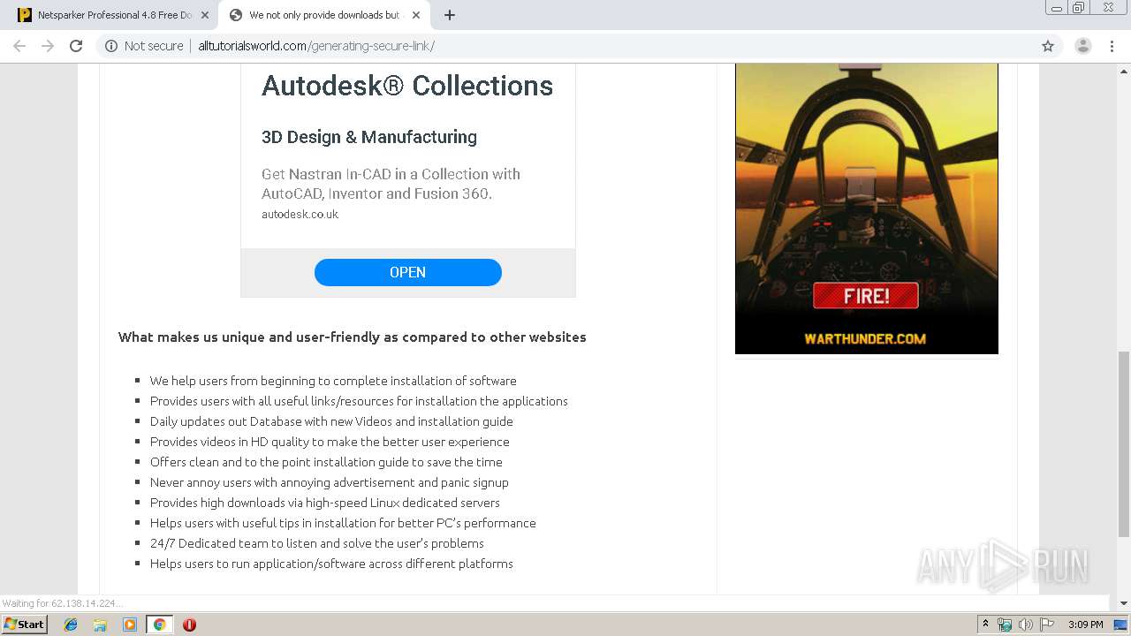Click 'Never annoy users' bullet text
This screenshot has width=1131, height=636.
[330, 482]
